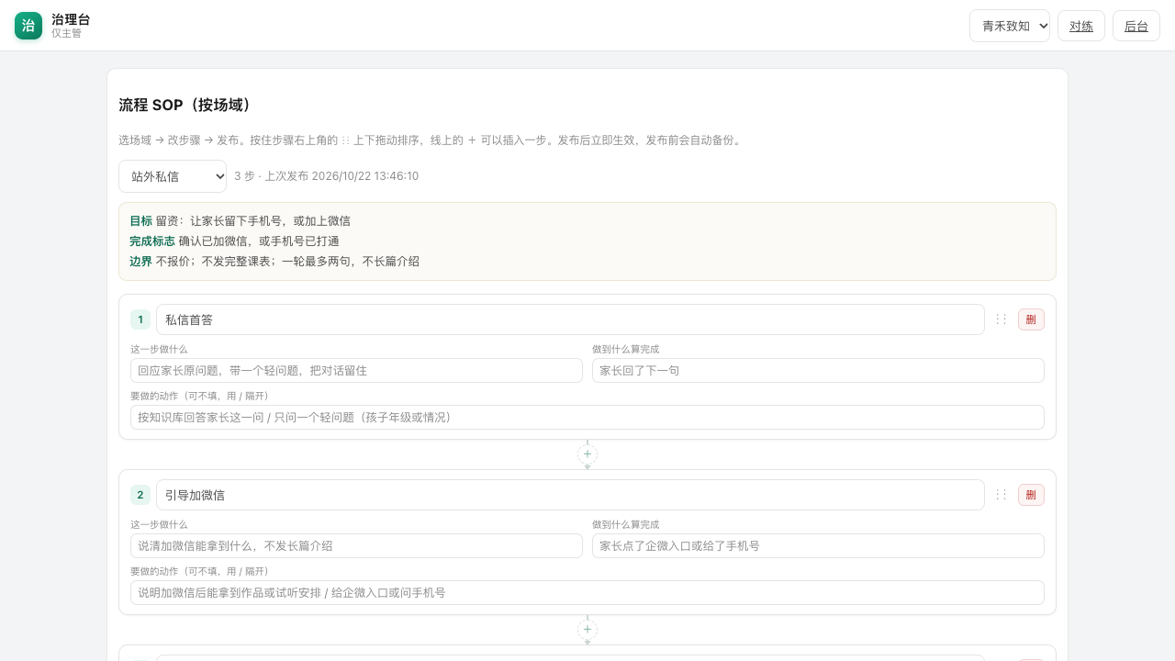
Task: Edit the 回应家长原问题 description field
Action: 356,371
